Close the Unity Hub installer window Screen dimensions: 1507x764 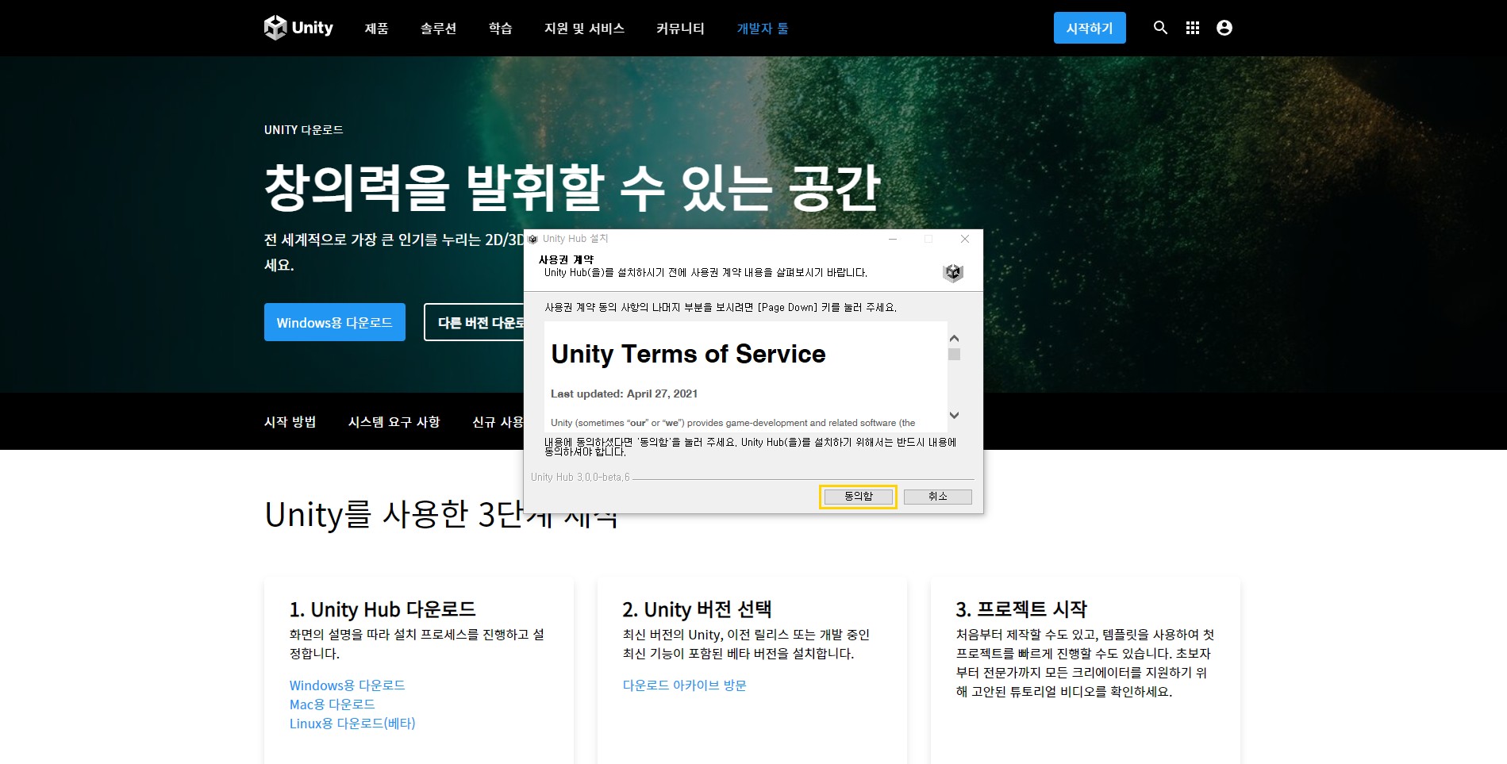click(965, 239)
